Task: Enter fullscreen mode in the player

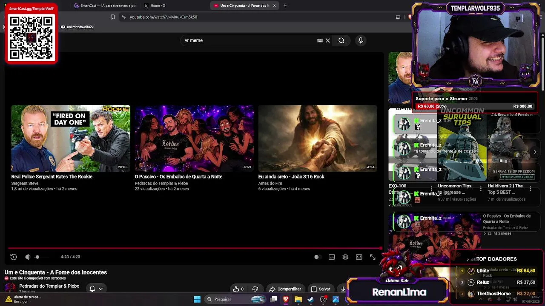Action: point(373,257)
